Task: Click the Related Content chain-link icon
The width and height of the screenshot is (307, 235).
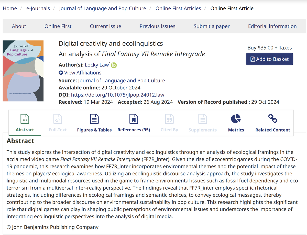Action: [x=273, y=118]
